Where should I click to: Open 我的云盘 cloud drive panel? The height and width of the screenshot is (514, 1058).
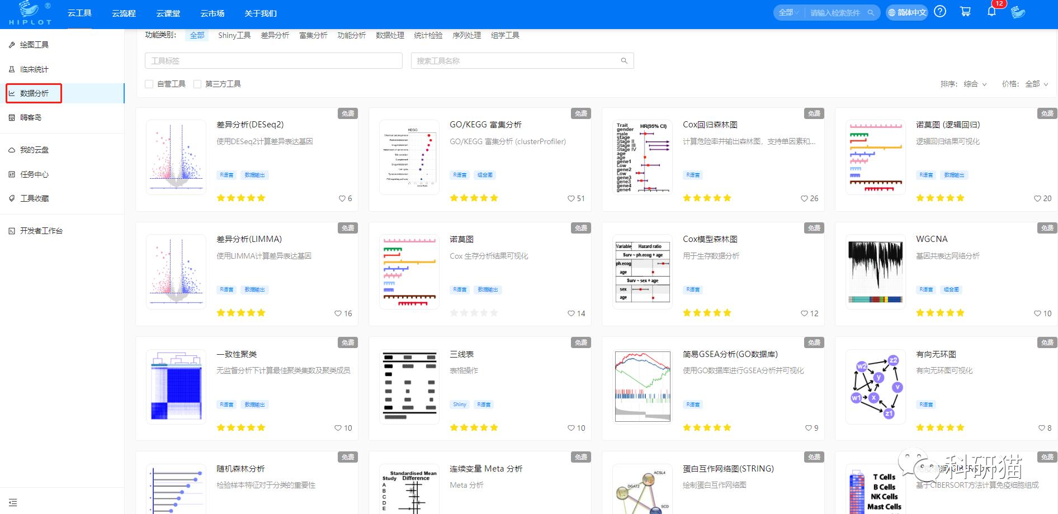[34, 149]
